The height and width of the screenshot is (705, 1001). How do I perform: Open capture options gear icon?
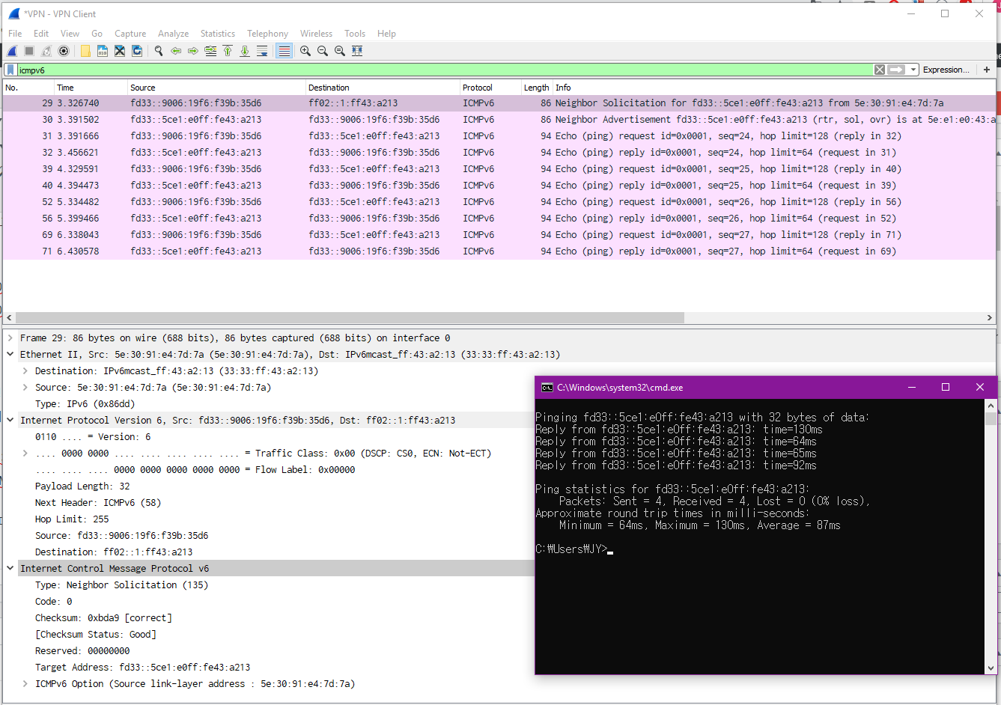(x=64, y=51)
